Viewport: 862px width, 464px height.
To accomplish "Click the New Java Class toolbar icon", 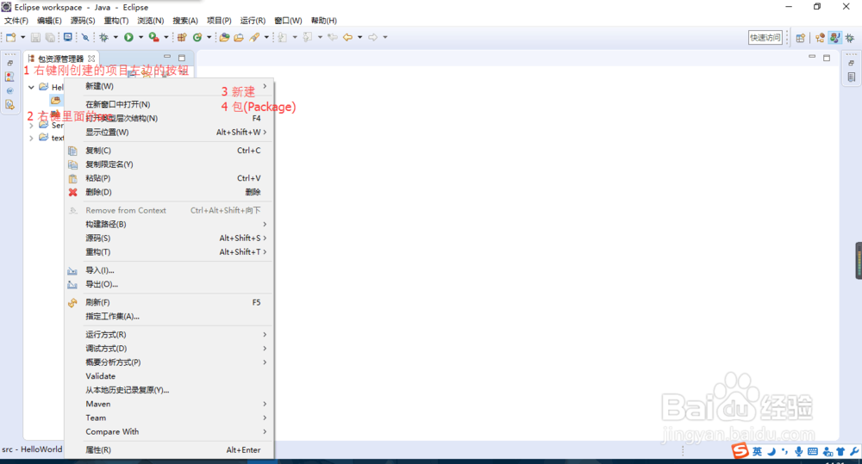I will click(197, 37).
